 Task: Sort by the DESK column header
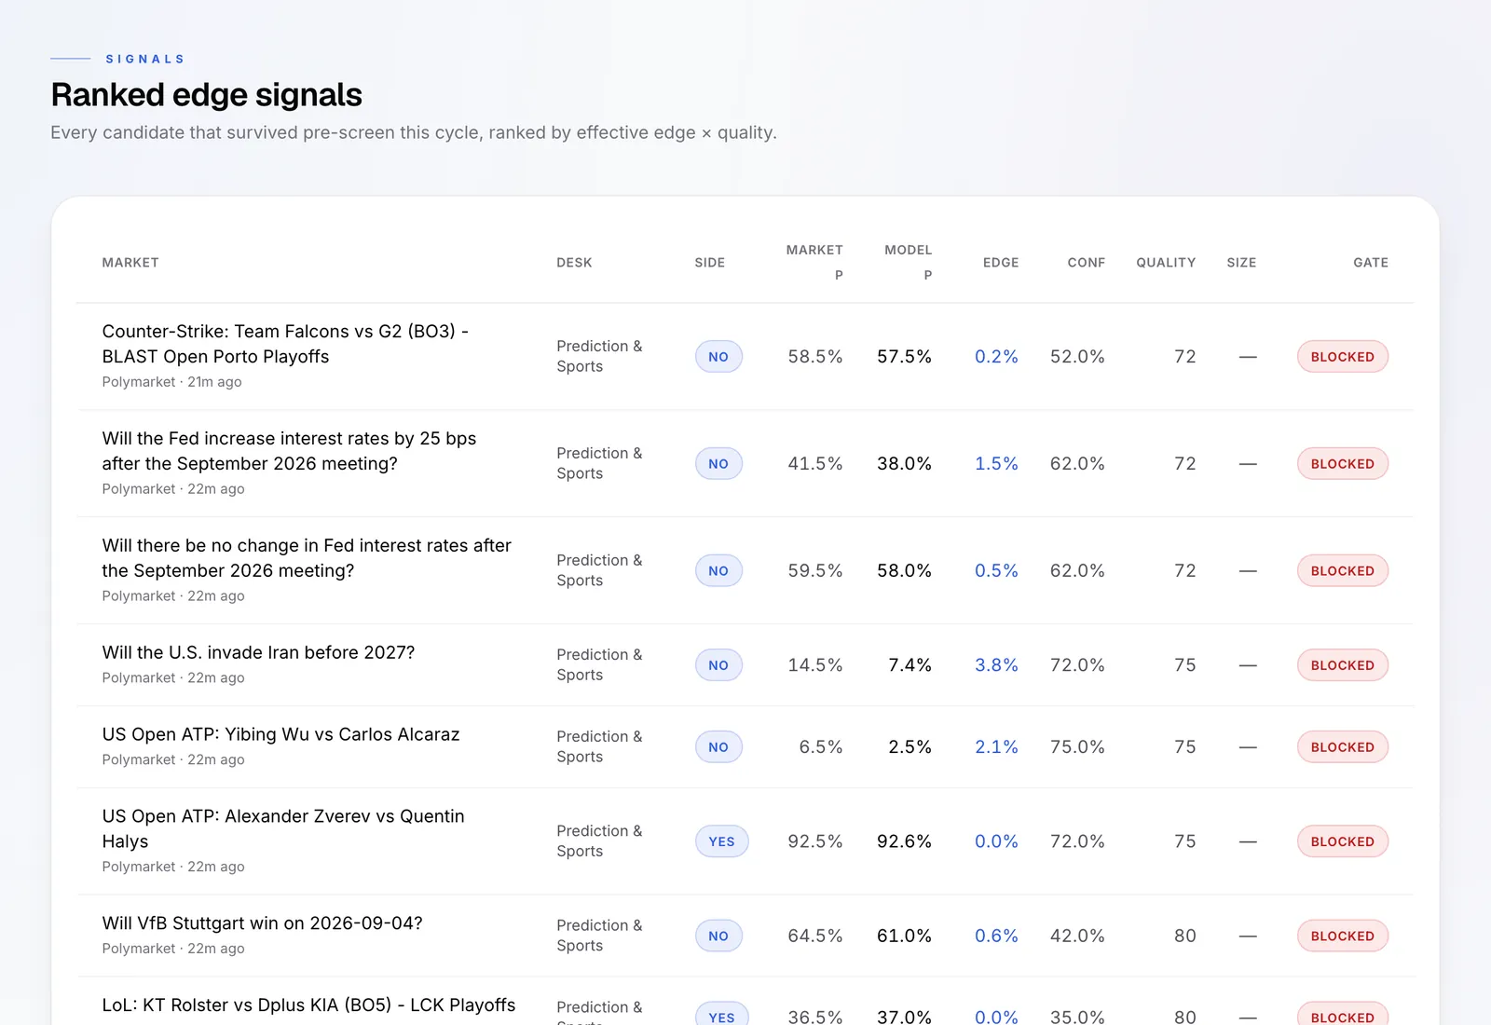[574, 263]
